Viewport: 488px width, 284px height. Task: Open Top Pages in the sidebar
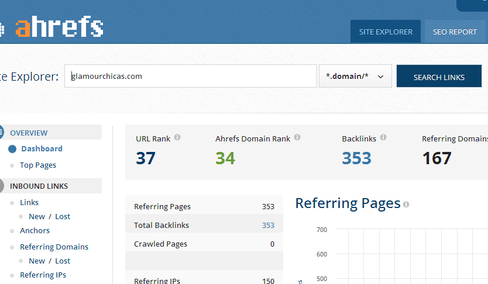(38, 165)
